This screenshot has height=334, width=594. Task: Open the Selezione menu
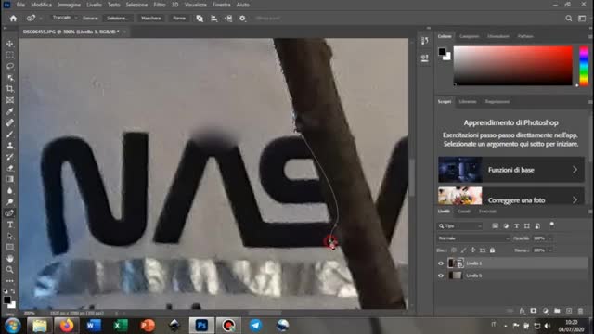(x=136, y=5)
